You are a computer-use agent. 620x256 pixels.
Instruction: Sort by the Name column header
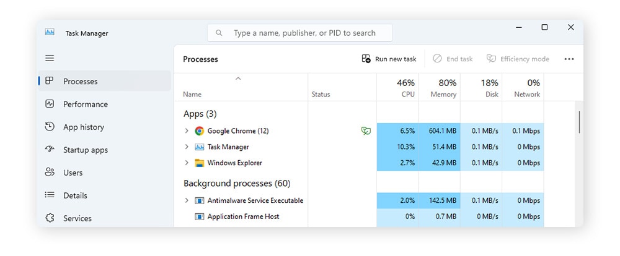(241, 87)
